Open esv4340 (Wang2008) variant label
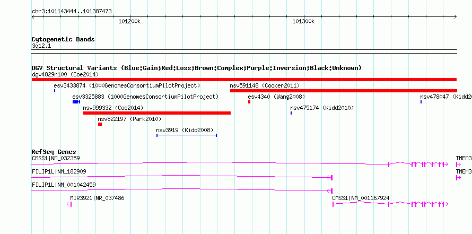The width and height of the screenshot is (472, 234). pos(276,97)
